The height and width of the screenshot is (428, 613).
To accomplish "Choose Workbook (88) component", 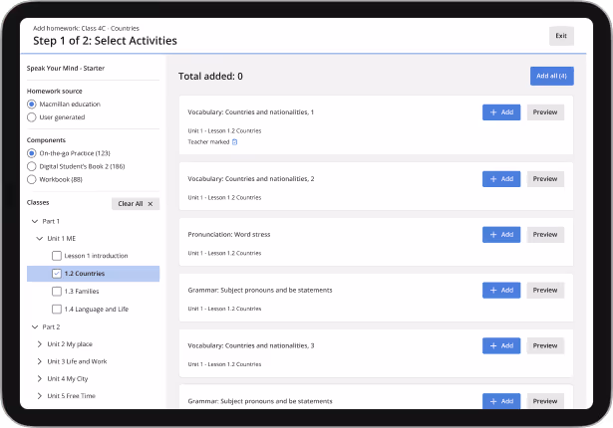I will (32, 179).
